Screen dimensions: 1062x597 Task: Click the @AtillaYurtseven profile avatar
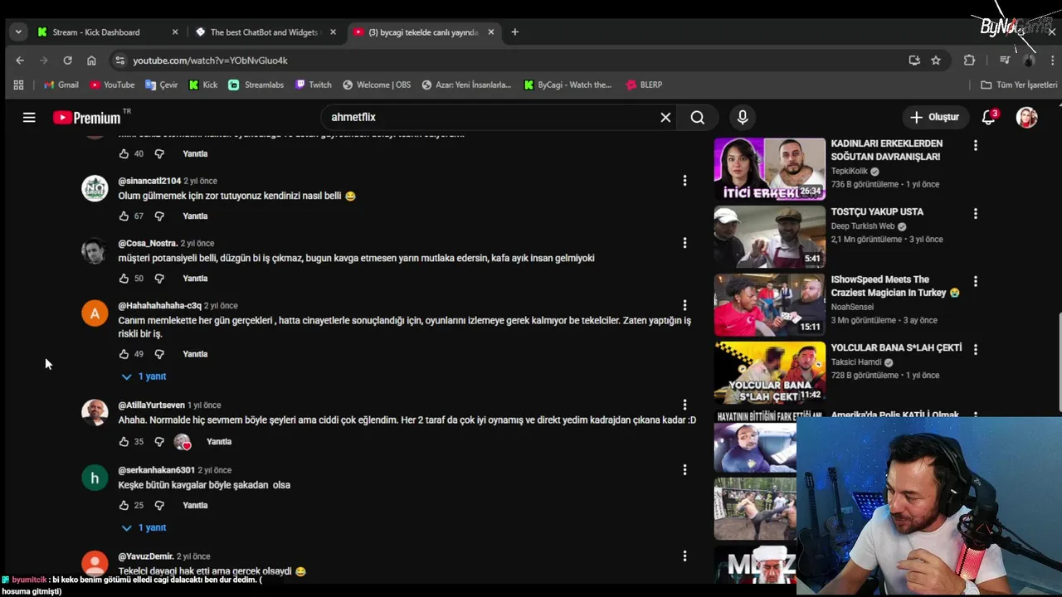point(95,413)
